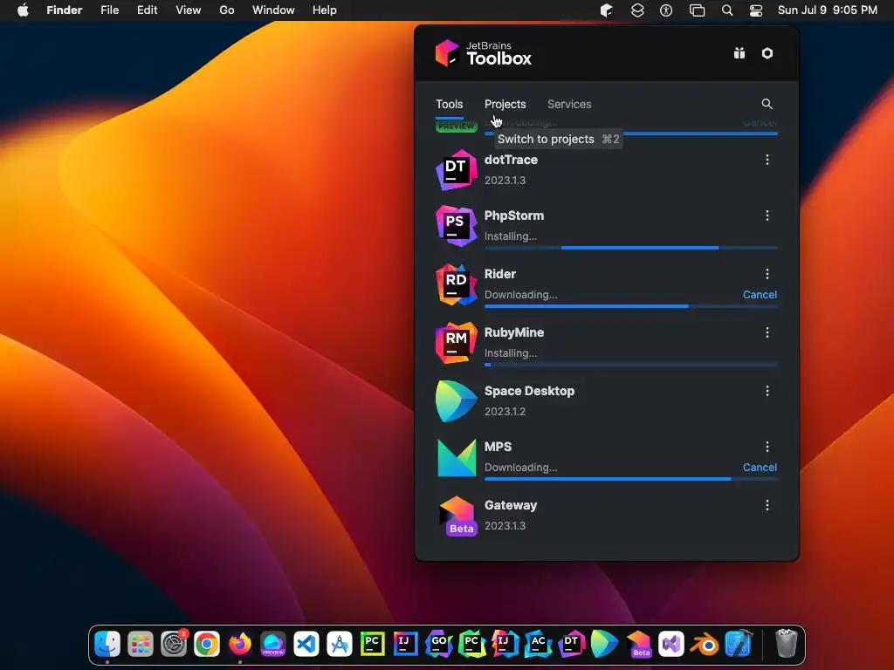Select the Tools tab
Viewport: 894px width, 670px height.
(x=450, y=105)
